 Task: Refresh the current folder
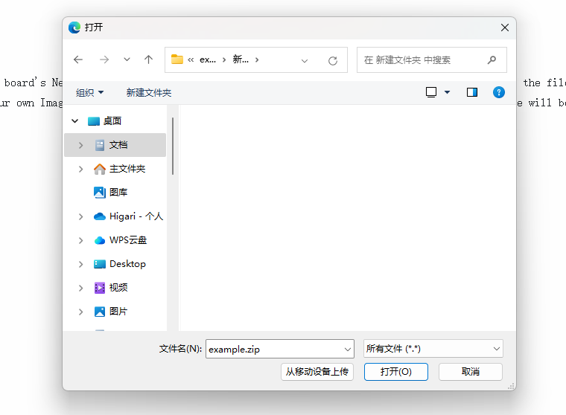point(333,60)
